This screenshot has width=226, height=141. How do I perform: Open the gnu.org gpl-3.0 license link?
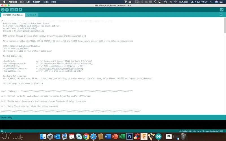click(x=66, y=36)
